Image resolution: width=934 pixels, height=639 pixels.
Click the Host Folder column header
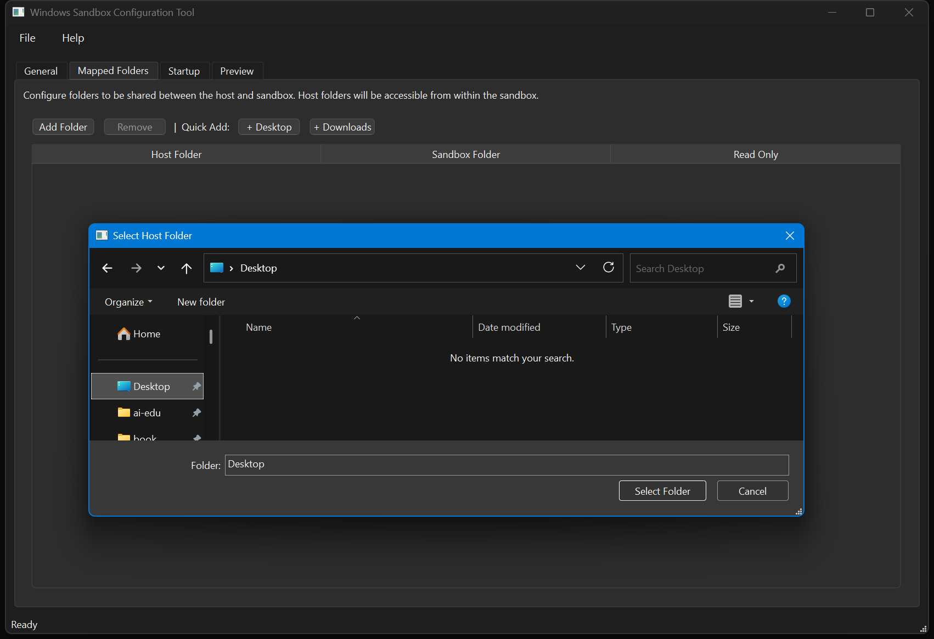click(x=176, y=155)
